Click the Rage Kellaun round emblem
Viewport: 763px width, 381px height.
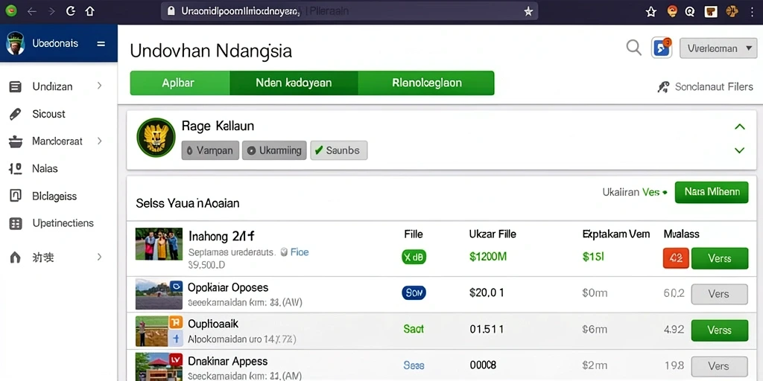(156, 137)
